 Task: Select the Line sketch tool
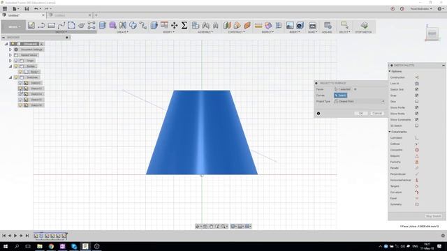[41, 25]
